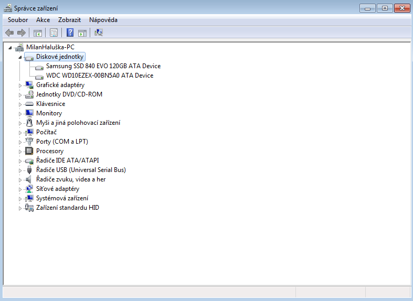The image size is (413, 301).
Task: Open the Soubor menu
Action: [18, 20]
